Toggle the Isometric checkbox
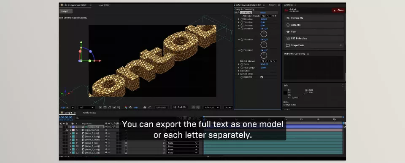The image size is (405, 163). [x=262, y=77]
